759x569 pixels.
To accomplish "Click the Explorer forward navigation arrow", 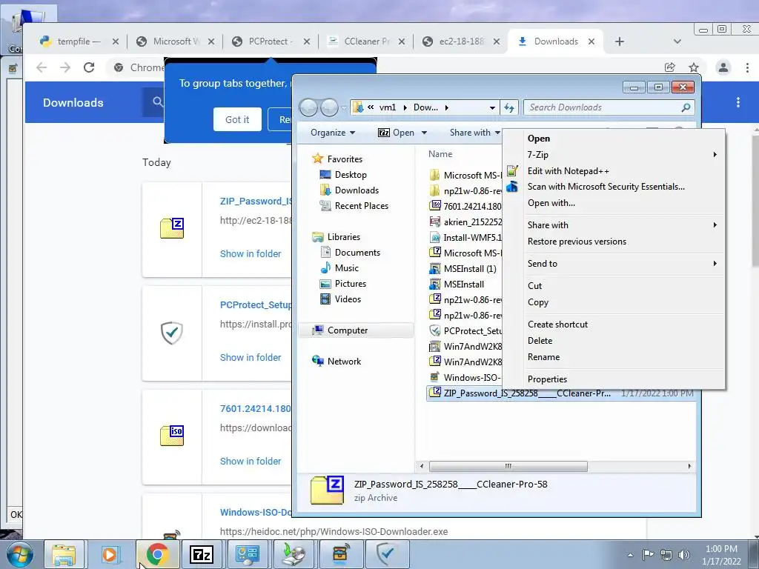I will [329, 107].
